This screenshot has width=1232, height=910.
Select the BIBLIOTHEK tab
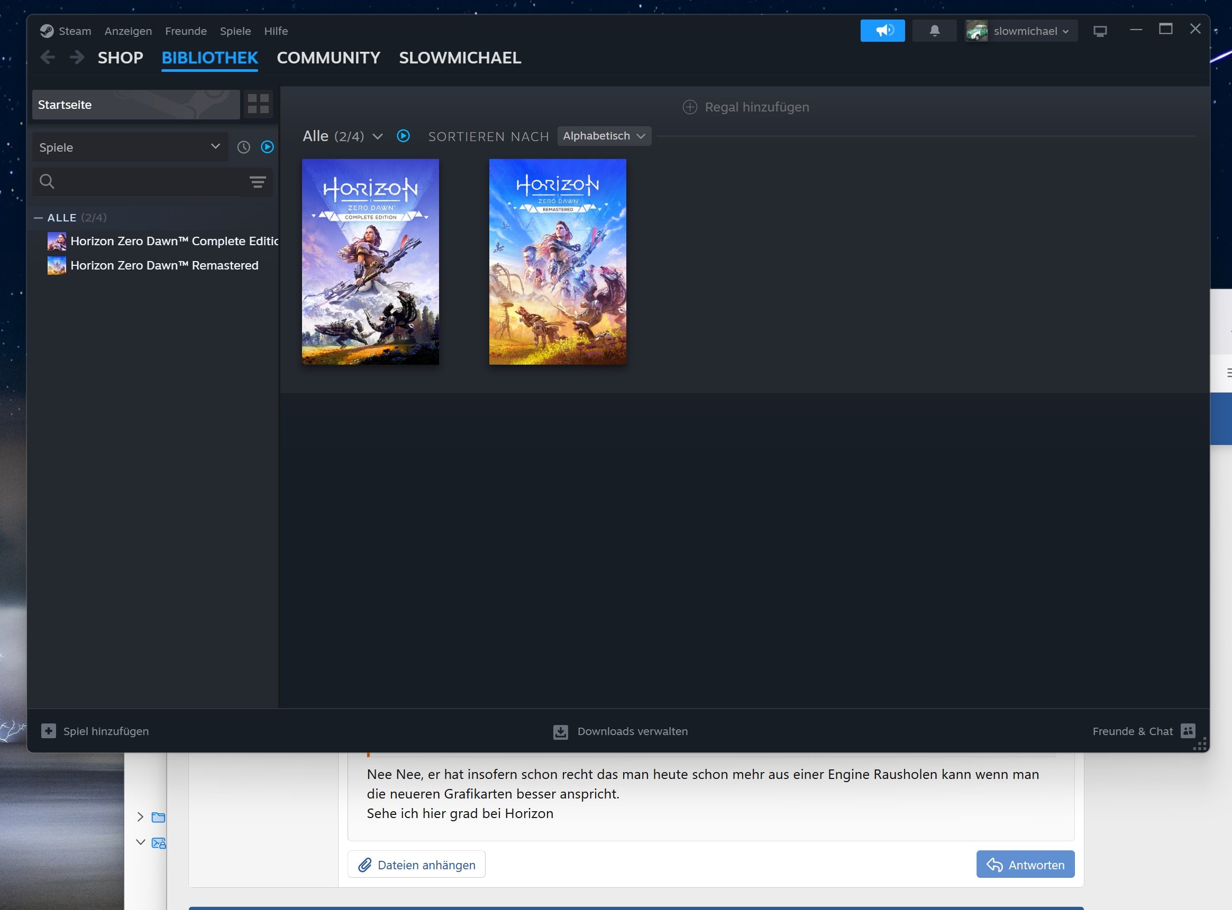tap(210, 58)
